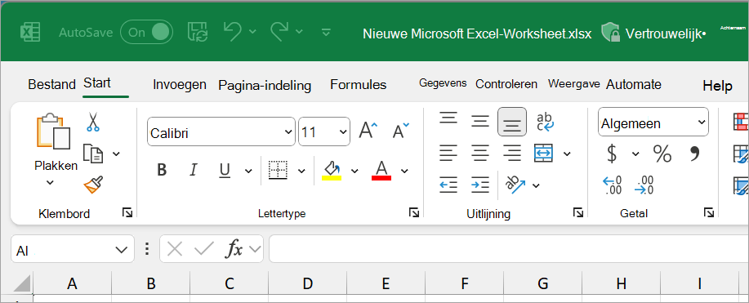Open the Copy options dropdown arrow
749x303 pixels.
[116, 154]
